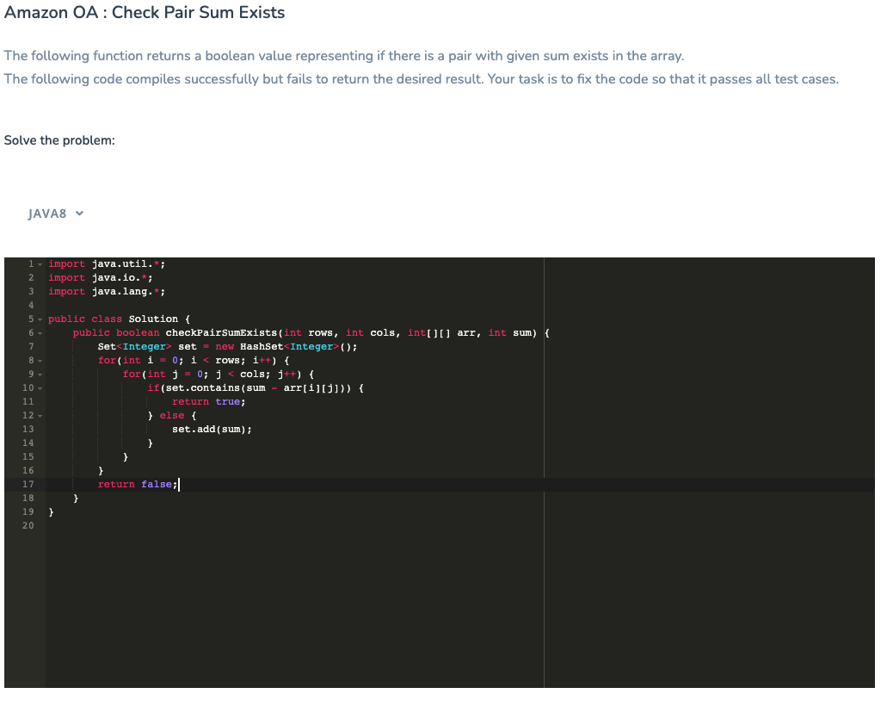Image resolution: width=887 pixels, height=706 pixels.
Task: Collapse the inner for loop fold on line 9
Action: tap(38, 374)
